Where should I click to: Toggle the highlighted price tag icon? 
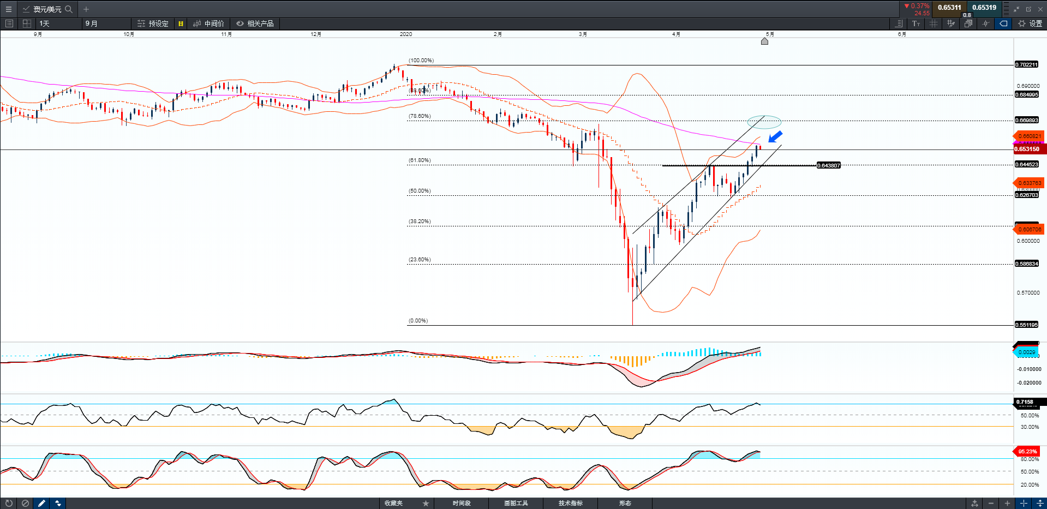pos(1003,23)
